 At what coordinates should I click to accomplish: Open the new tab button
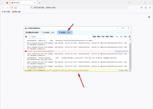click(39, 3)
